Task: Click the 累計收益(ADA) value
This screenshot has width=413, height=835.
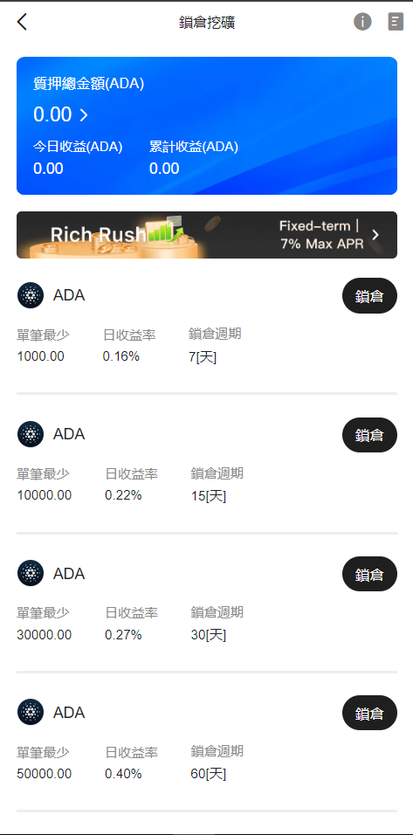Action: (164, 169)
